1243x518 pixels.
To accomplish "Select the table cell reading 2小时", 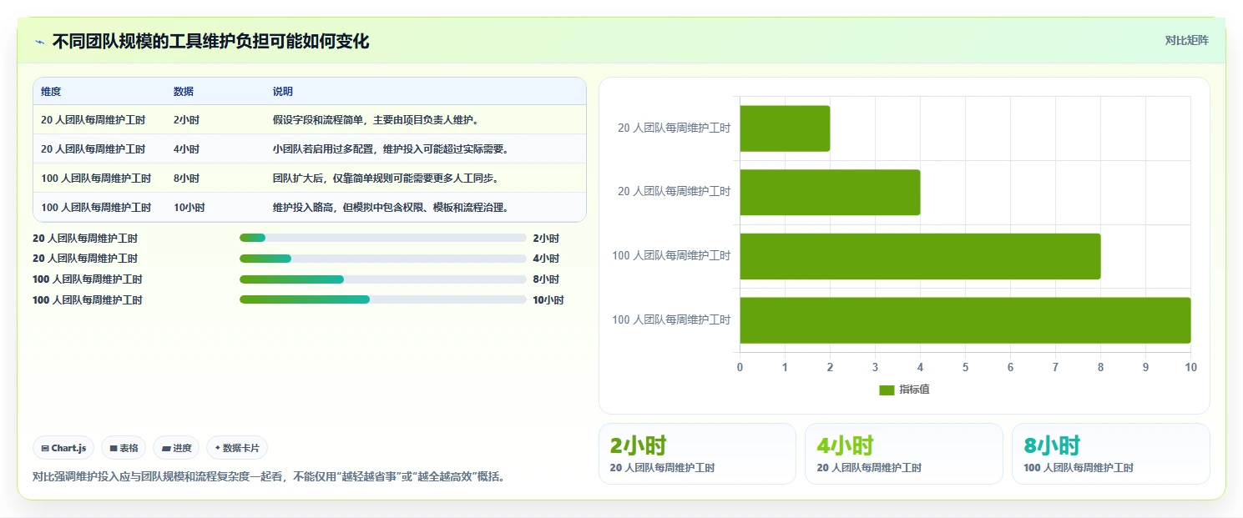I will 186,120.
